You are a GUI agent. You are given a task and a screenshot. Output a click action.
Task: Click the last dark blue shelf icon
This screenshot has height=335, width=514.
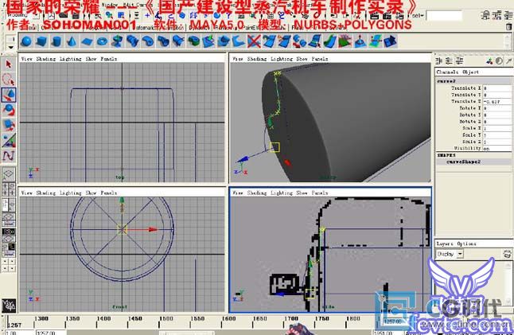[x=391, y=41]
